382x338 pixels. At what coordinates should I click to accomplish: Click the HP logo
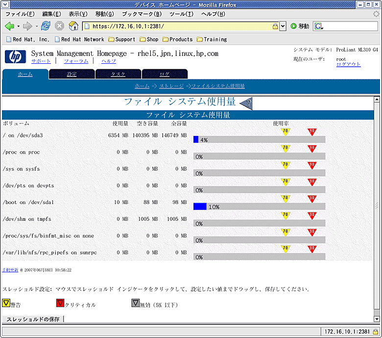click(15, 56)
